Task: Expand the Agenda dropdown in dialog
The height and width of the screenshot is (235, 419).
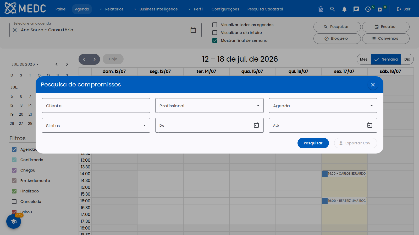Action: click(x=323, y=105)
